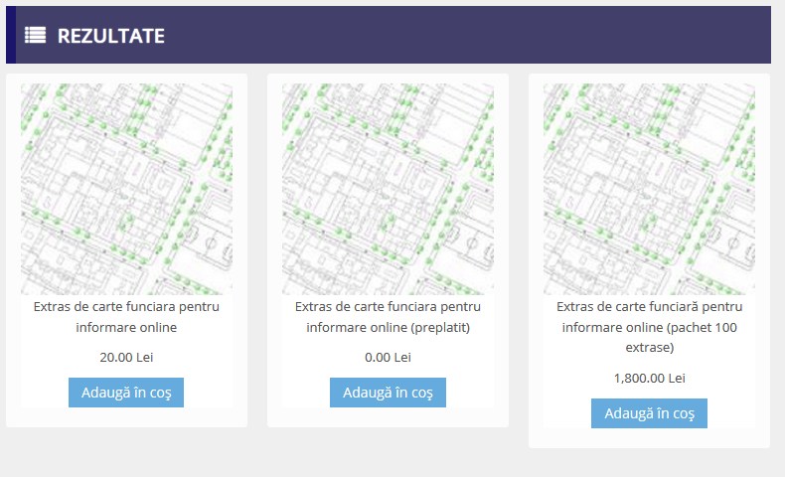Click the white space below the 1,800.00 Lei card's button
This screenshot has width=785, height=477.
(649, 438)
